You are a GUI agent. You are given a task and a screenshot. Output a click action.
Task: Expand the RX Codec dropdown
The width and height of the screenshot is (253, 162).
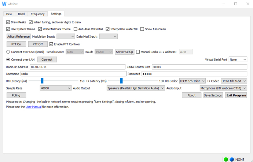192,81
